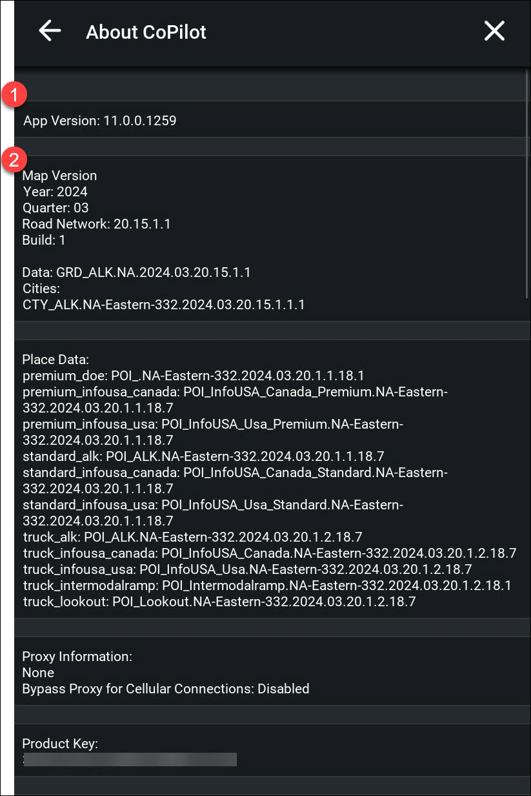Image resolution: width=531 pixels, height=796 pixels.
Task: Click the Quarter: 03 line
Action: (x=55, y=208)
